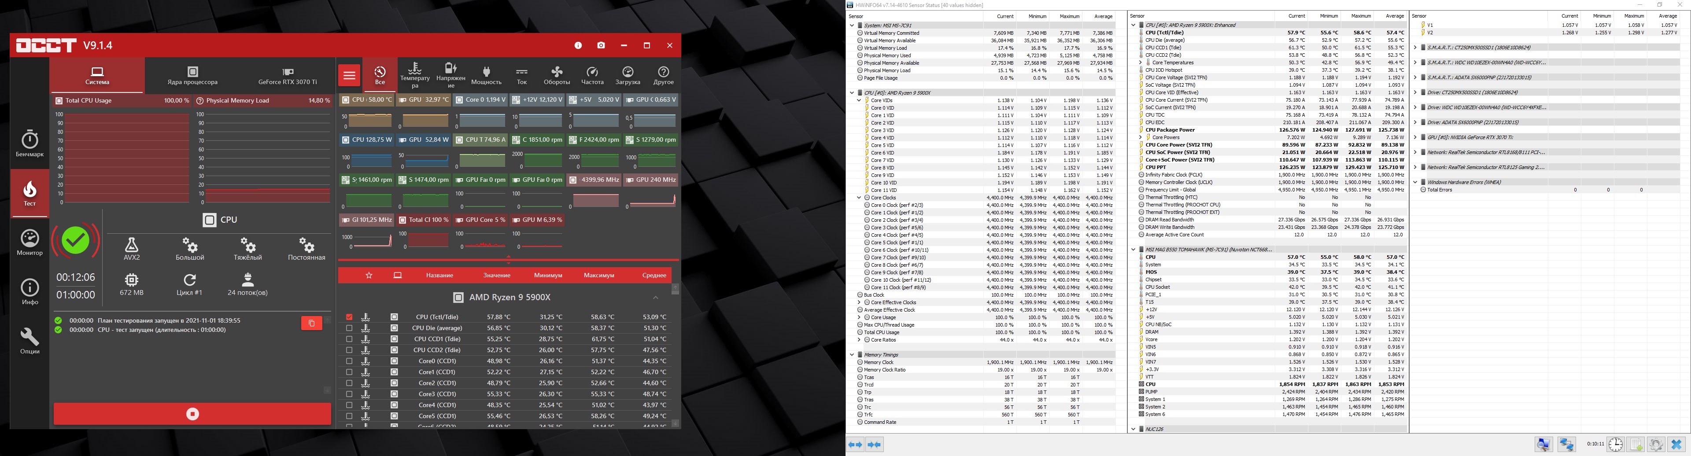Collapse Windows Hardware Errors (WHEA) node
The image size is (1691, 456).
click(x=1415, y=182)
